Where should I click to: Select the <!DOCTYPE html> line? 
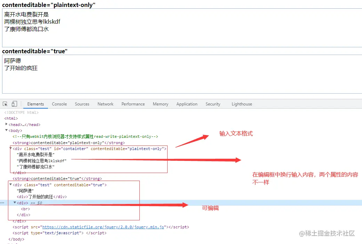coord(22,112)
